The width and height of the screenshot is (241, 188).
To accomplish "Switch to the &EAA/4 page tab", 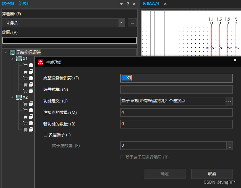I will 152,4.
